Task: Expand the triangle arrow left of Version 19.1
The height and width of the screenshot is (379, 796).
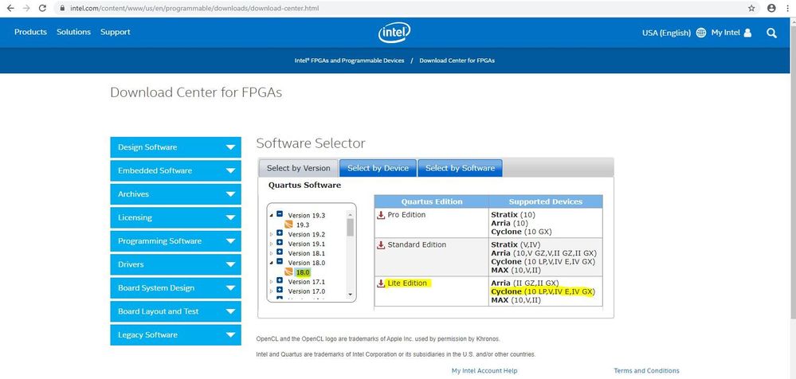Action: point(272,244)
